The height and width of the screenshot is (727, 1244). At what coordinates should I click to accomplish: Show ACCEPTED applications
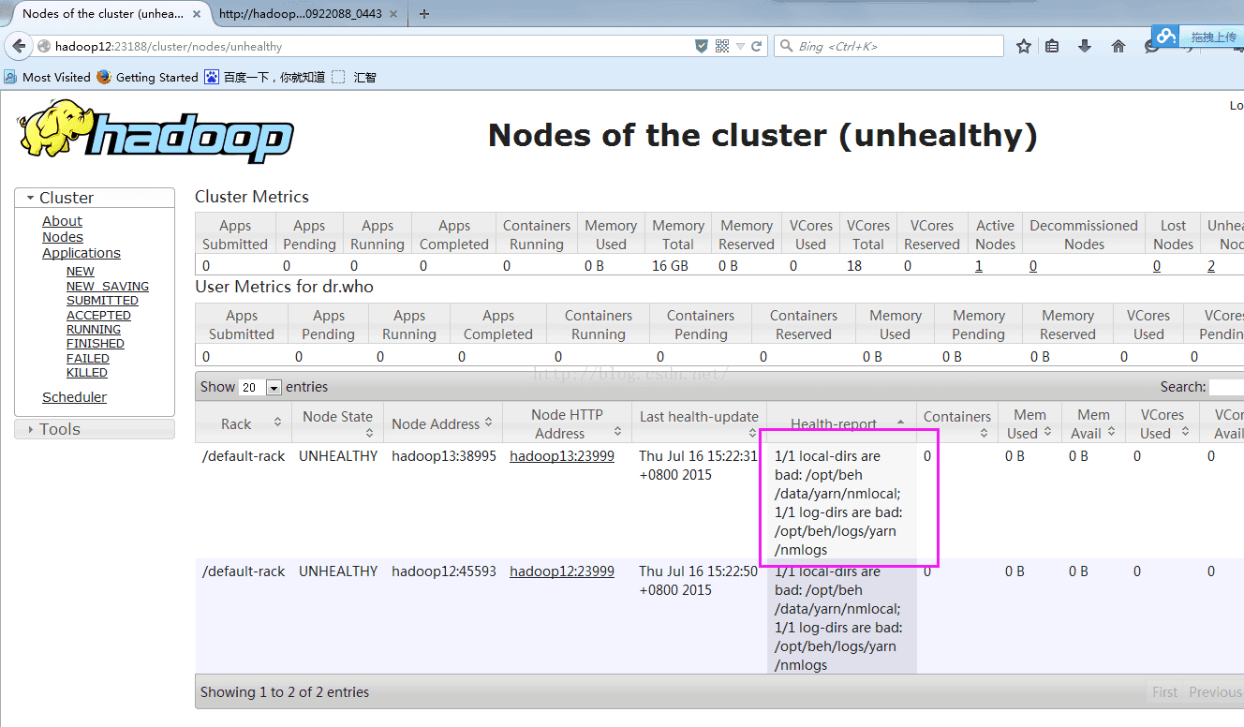pos(98,315)
